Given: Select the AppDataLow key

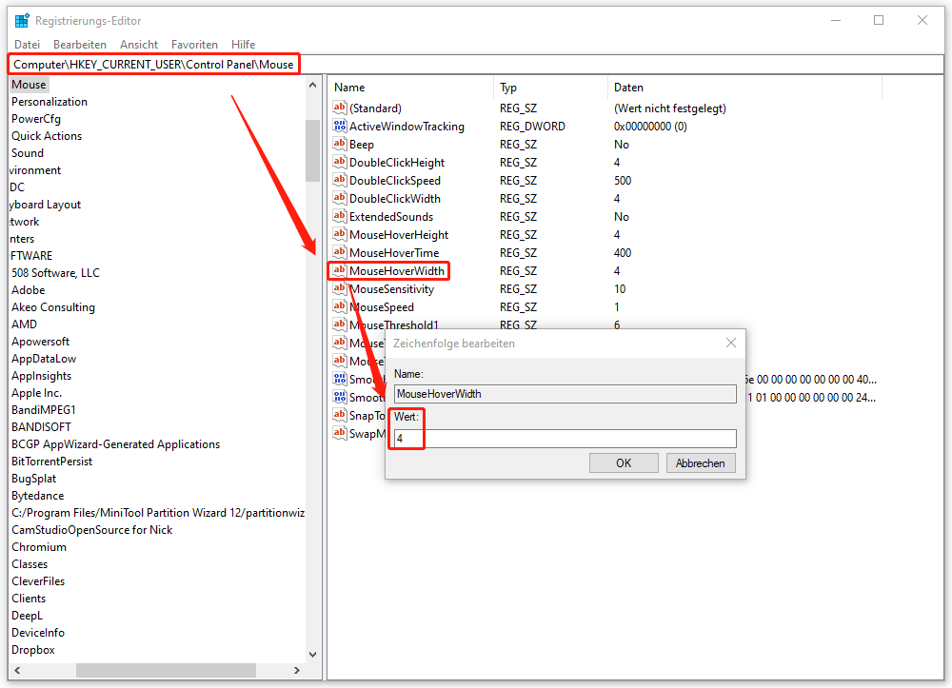Looking at the screenshot, I should (x=44, y=359).
